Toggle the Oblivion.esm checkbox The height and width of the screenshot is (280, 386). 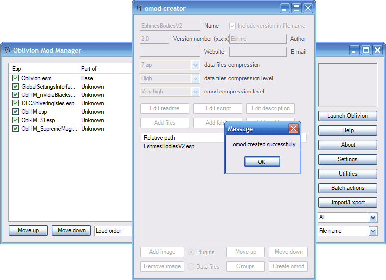pyautogui.click(x=16, y=78)
